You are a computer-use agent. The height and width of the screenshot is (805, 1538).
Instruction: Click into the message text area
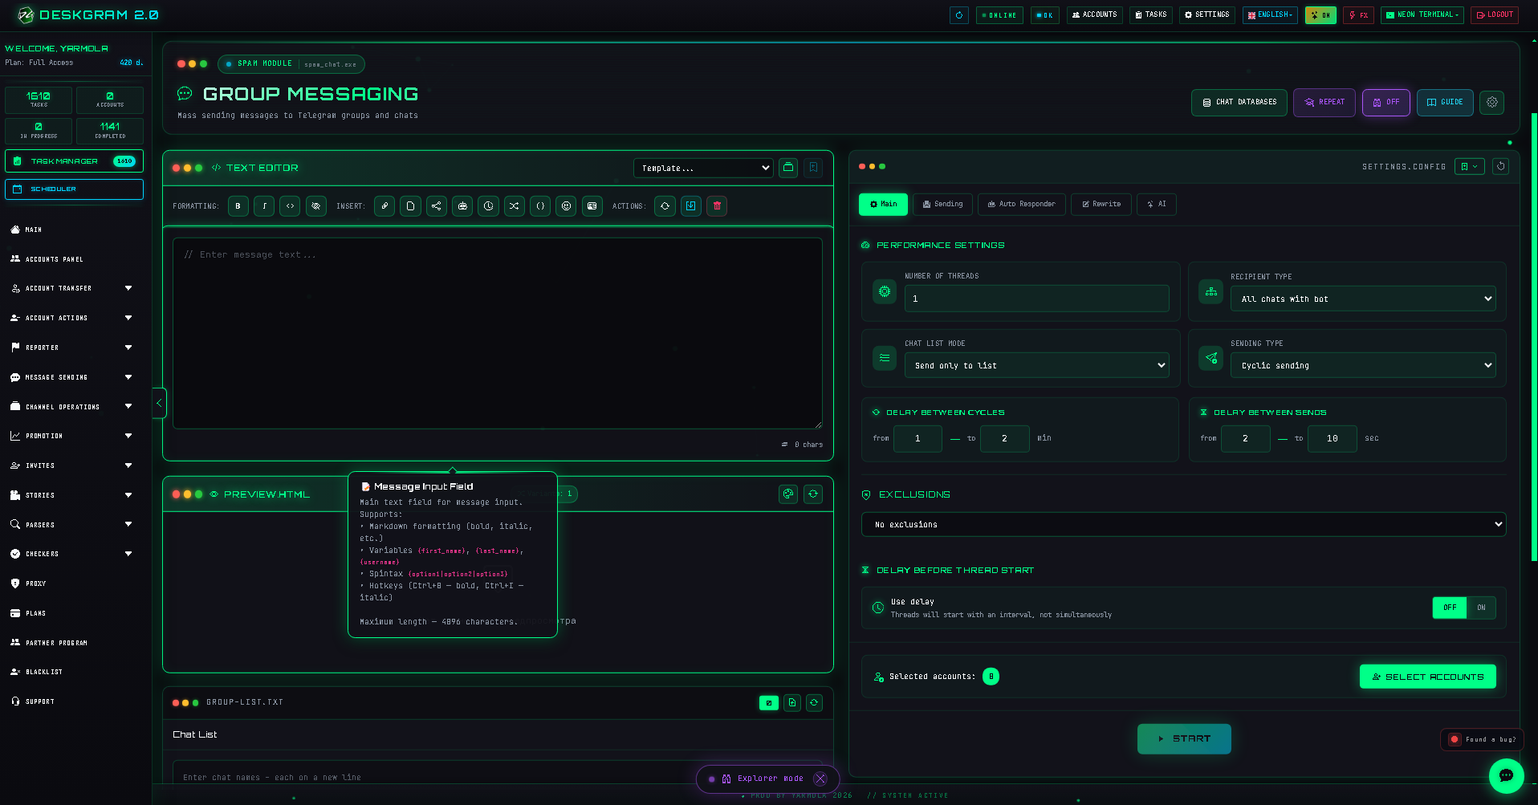coord(498,333)
